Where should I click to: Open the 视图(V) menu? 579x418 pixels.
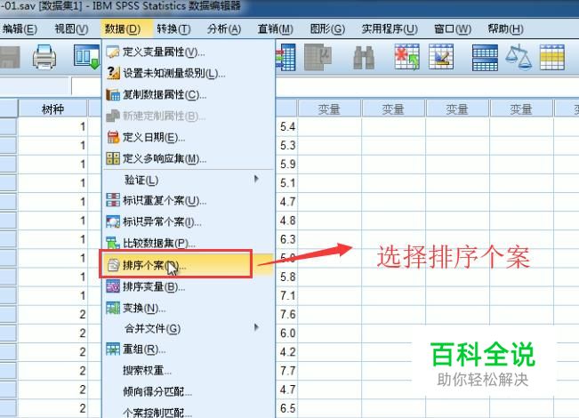coord(71,28)
